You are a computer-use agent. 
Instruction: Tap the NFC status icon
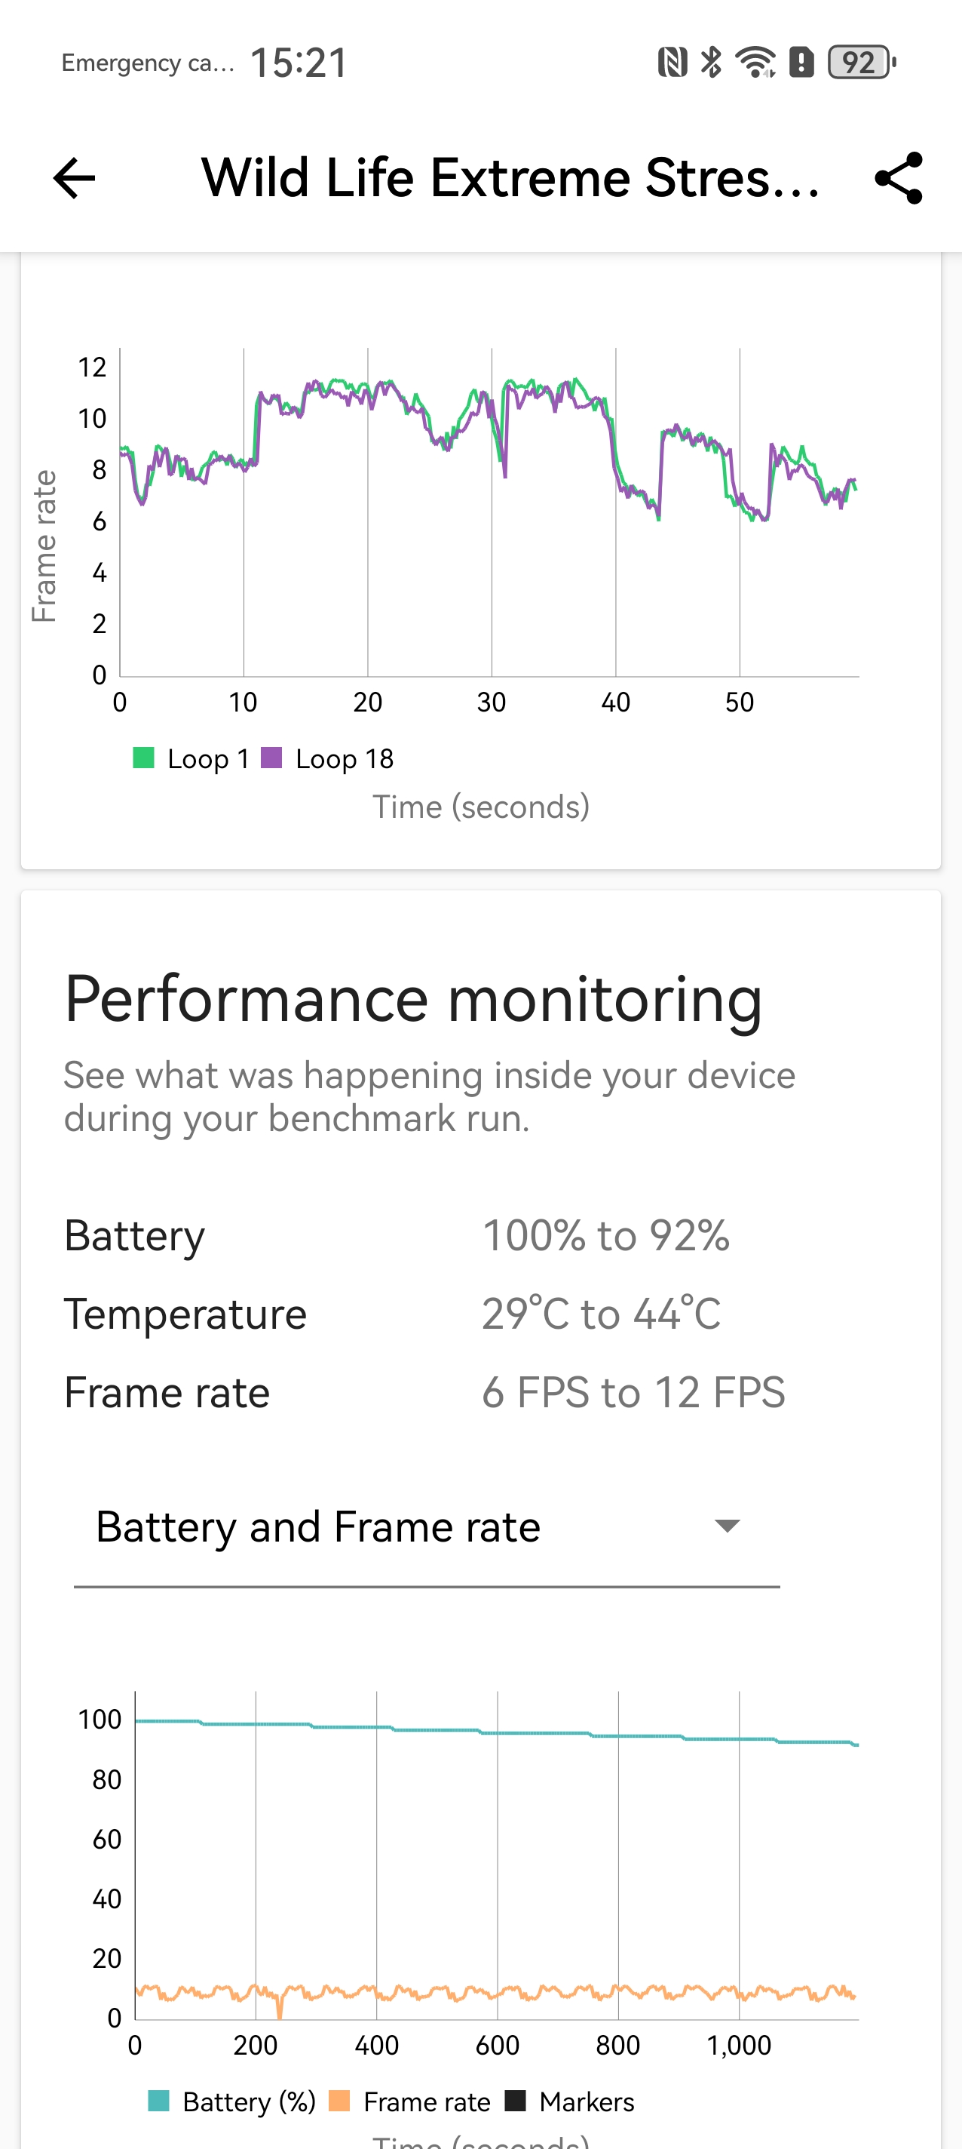672,63
